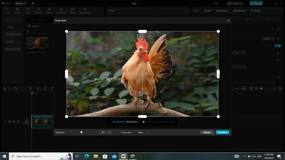Image resolution: width=285 pixels, height=160 pixels.
Task: Open Microsoft Edge from taskbar
Action: [86, 156]
